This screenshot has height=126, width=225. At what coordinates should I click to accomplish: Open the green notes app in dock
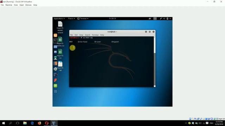(x=56, y=86)
